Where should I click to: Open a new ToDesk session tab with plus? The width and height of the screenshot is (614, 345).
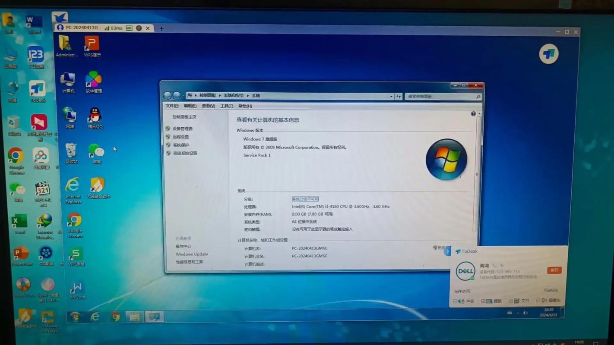click(161, 28)
